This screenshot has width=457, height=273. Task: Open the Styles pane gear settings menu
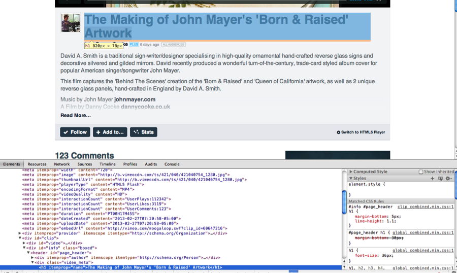click(448, 178)
